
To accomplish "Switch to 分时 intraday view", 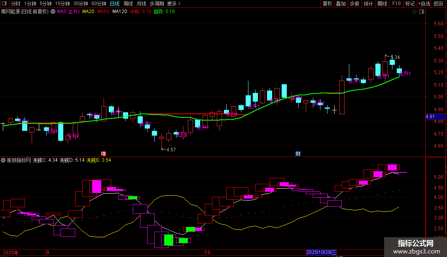I will [x=16, y=4].
